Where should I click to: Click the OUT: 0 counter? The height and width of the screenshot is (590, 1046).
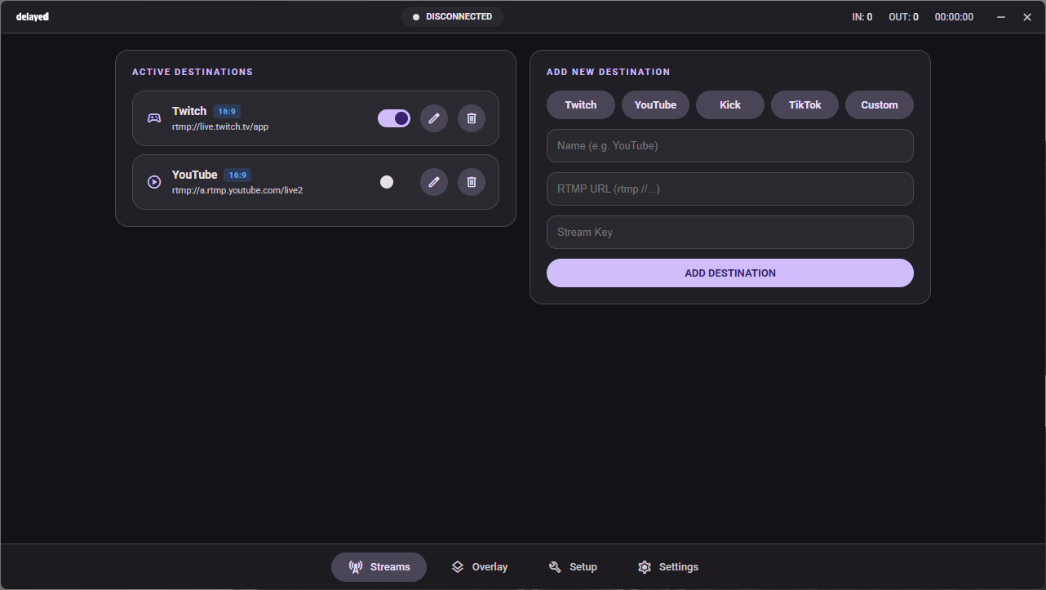coord(904,17)
